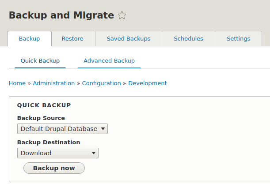
Task: Go to the Schedules tab
Action: (x=188, y=39)
